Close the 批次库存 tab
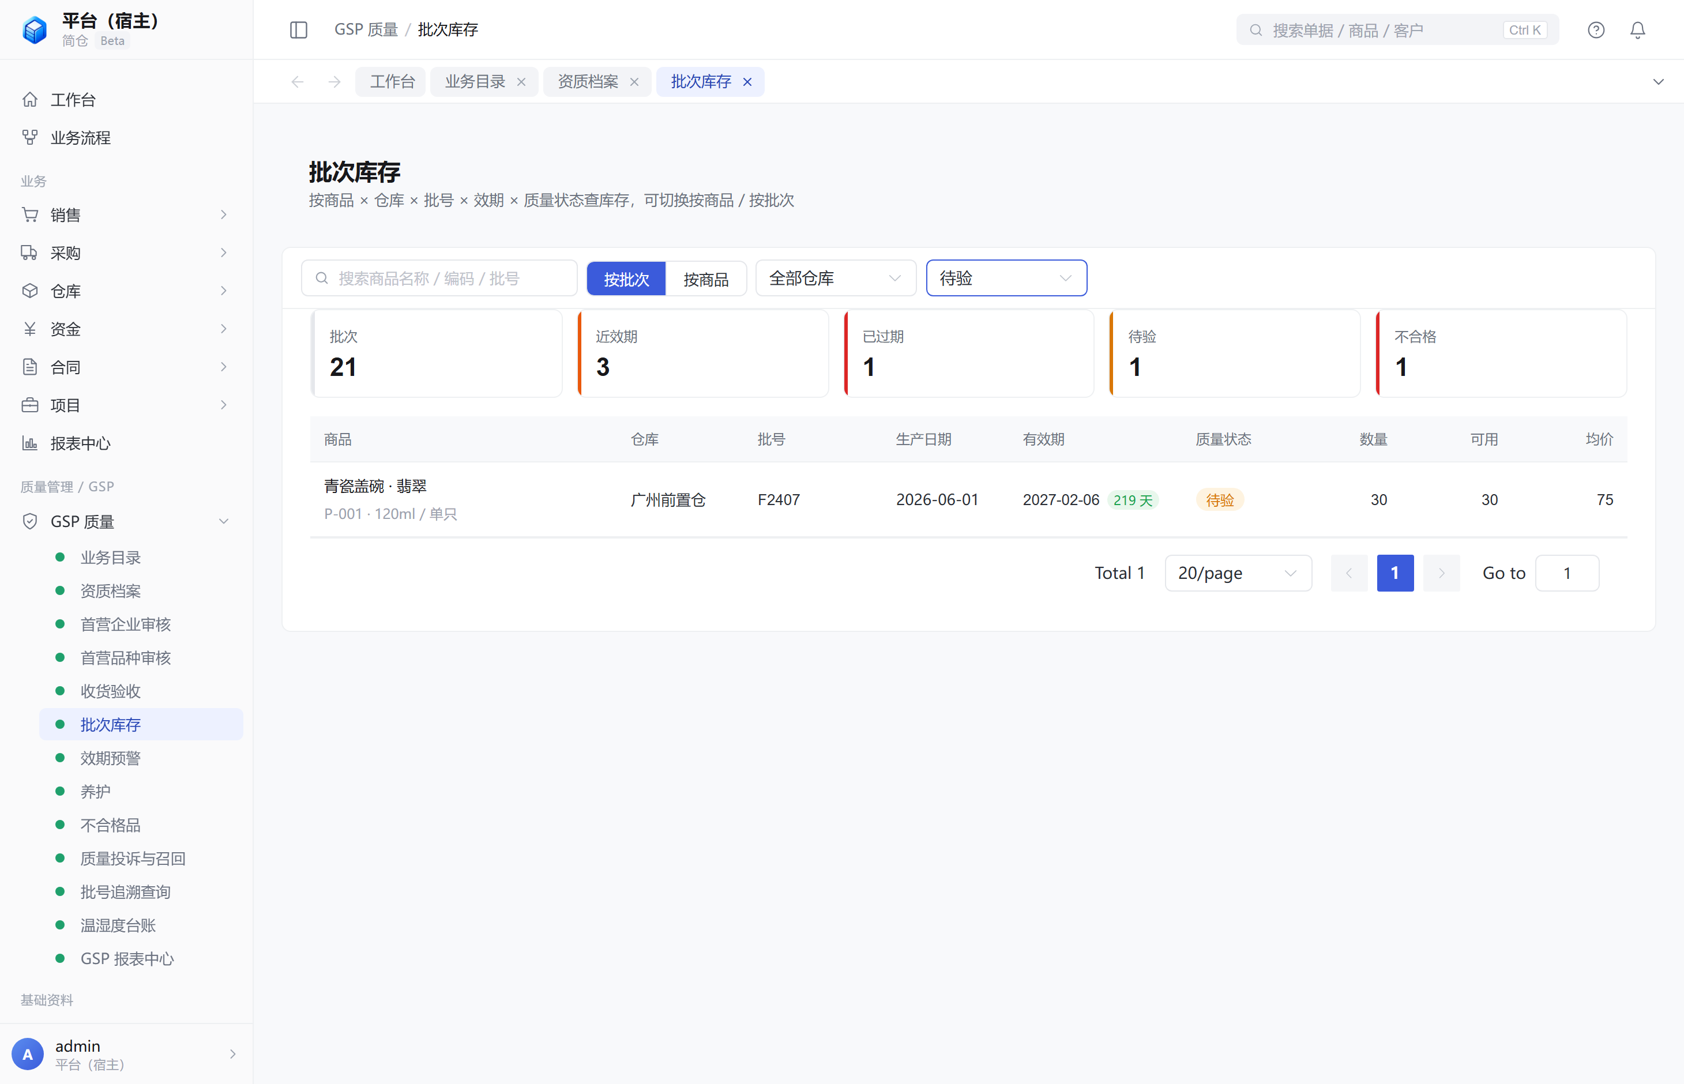 tap(747, 82)
